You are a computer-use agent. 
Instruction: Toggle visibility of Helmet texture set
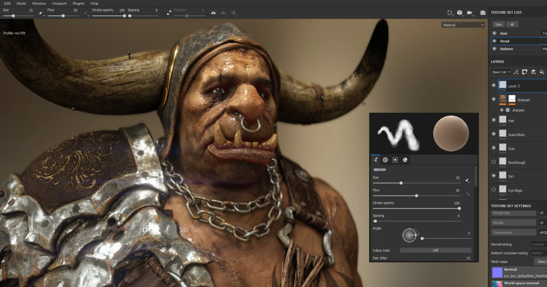[494, 49]
